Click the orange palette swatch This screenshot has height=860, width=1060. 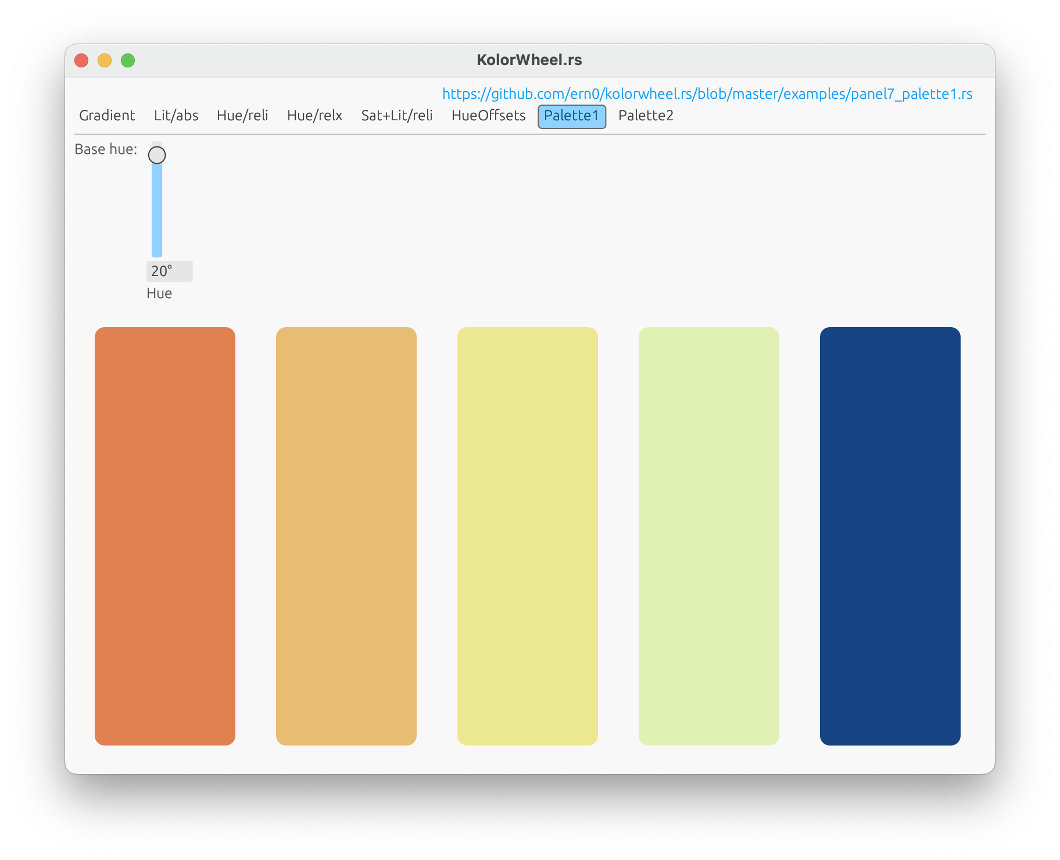click(165, 536)
